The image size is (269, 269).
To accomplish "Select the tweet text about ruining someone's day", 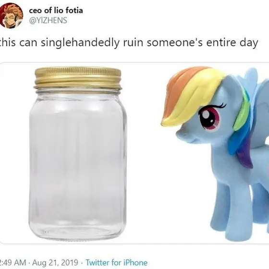I will [129, 43].
